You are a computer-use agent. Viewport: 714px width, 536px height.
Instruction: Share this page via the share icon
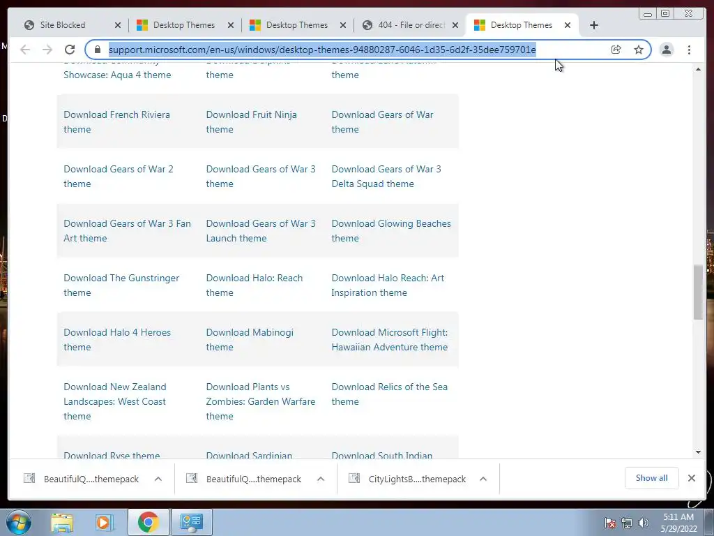point(616,50)
